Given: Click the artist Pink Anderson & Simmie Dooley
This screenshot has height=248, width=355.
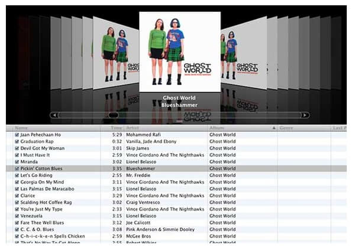Looking at the screenshot, I should (160, 230).
